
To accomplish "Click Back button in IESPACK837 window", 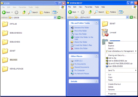I will [x=72, y=12].
